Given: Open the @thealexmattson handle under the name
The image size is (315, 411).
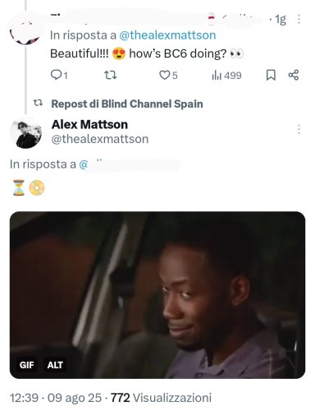Looking at the screenshot, I should click(100, 139).
